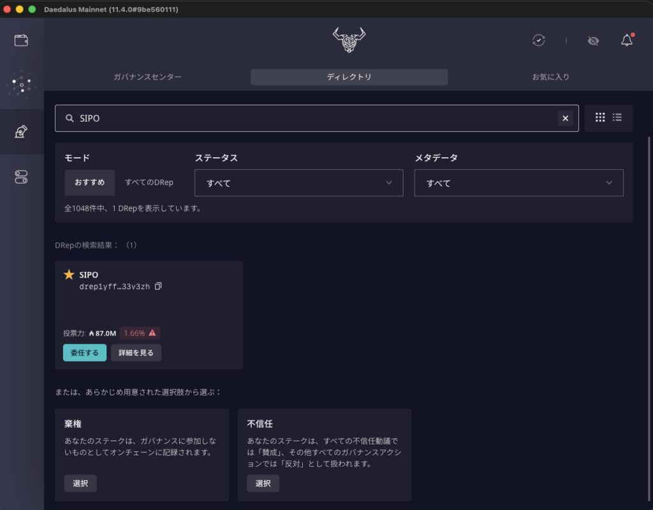The height and width of the screenshot is (510, 653).
Task: Click 詳細を見る for SIPO
Action: (x=136, y=353)
